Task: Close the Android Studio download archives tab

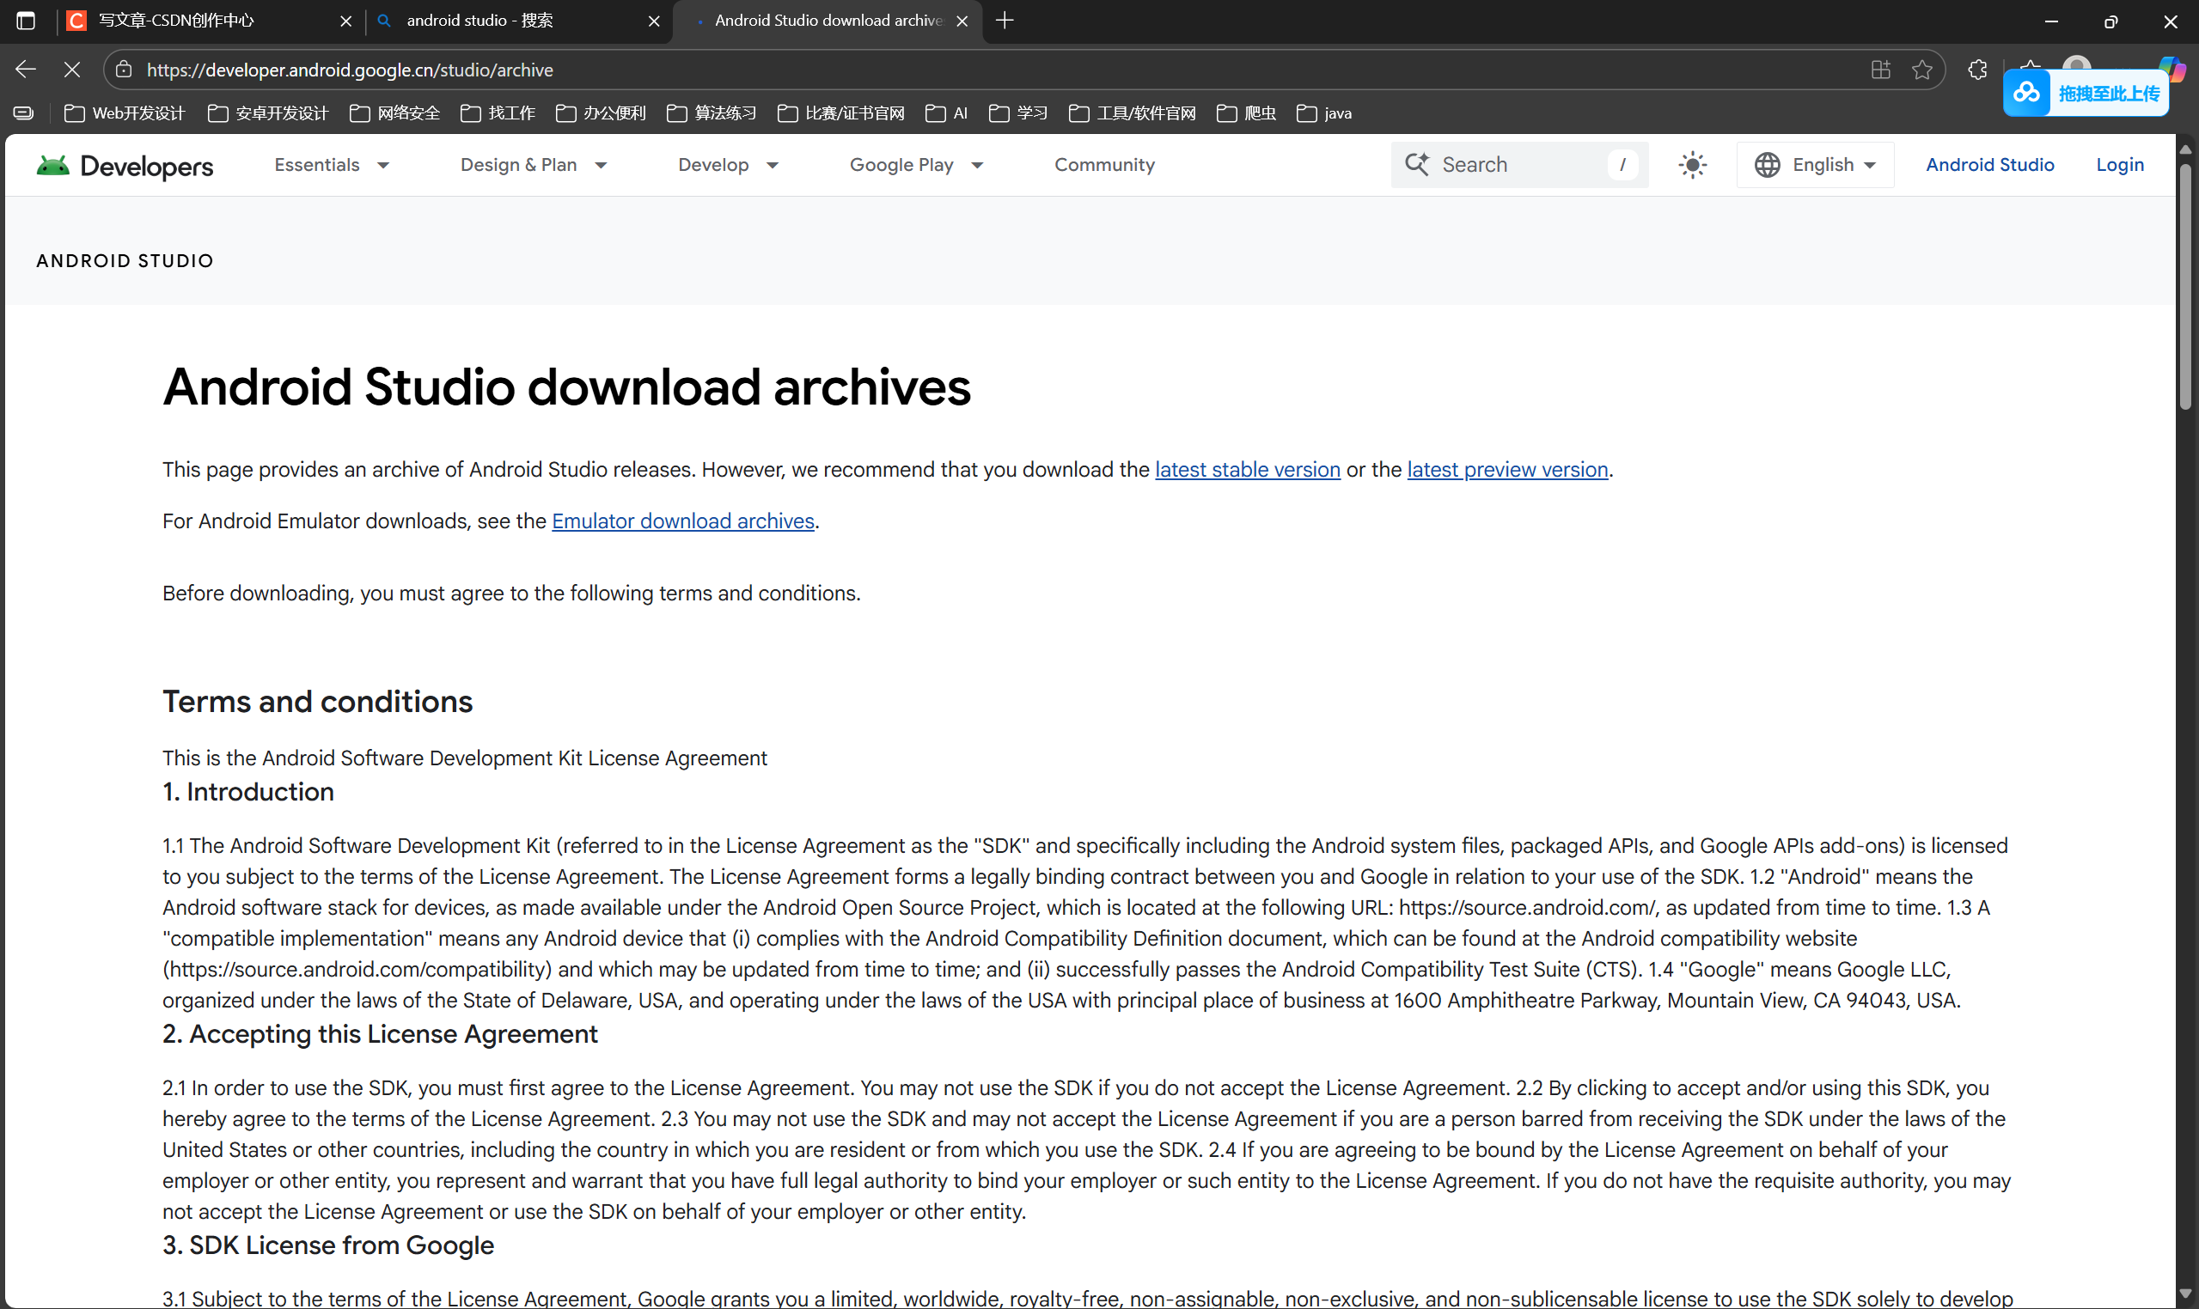Action: pos(962,21)
